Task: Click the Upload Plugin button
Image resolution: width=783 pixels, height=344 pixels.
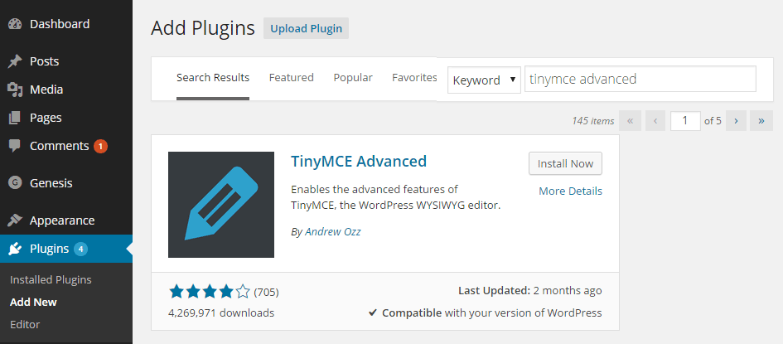Action: coord(306,28)
